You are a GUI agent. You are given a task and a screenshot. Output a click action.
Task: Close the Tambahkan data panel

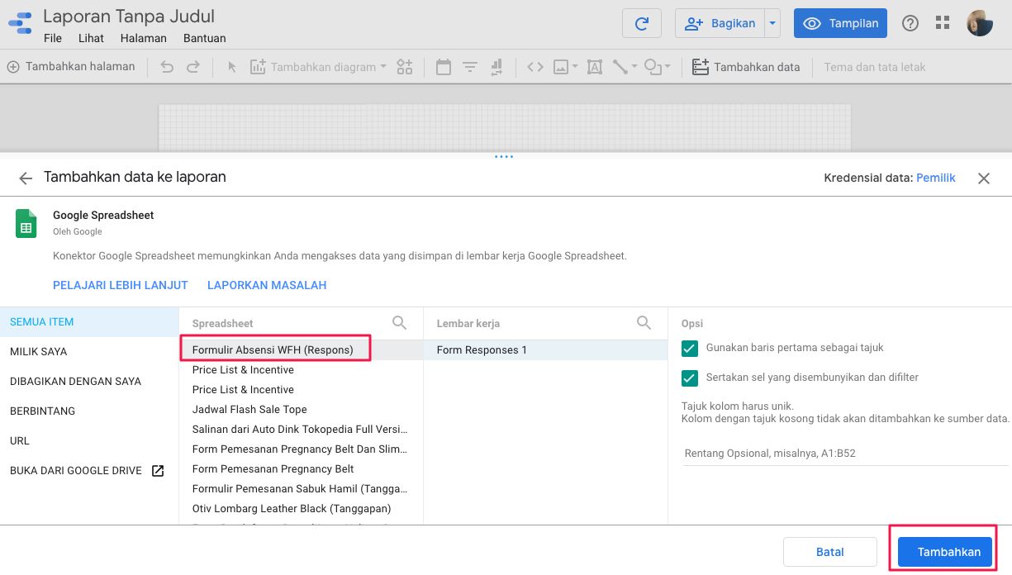tap(983, 178)
